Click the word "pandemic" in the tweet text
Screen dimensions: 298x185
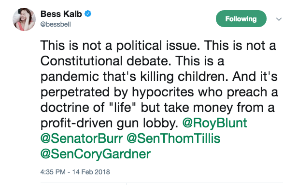click(70, 77)
